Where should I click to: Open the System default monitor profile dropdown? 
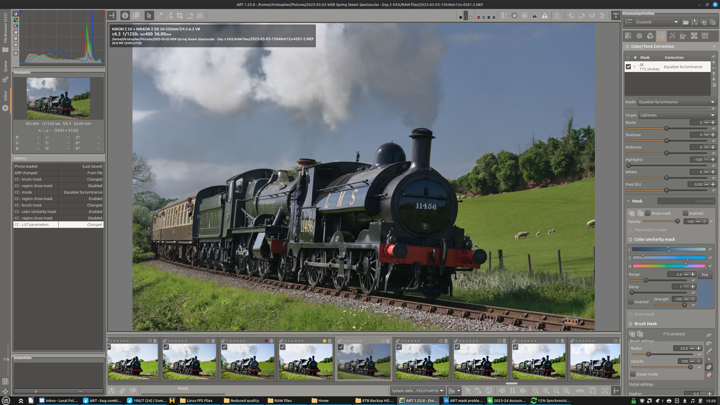tap(417, 391)
